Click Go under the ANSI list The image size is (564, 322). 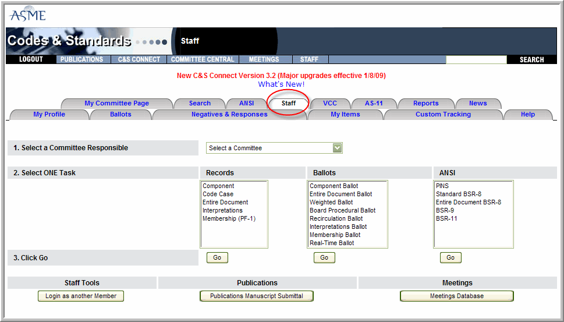(451, 257)
